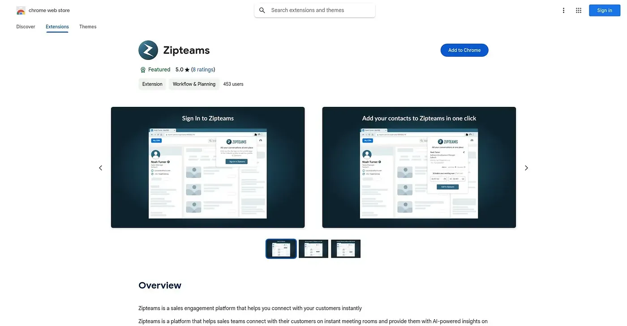Click the Featured badge icon
627x326 pixels.
143,70
